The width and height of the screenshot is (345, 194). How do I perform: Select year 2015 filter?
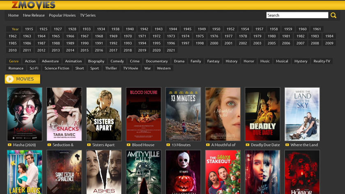85,50
